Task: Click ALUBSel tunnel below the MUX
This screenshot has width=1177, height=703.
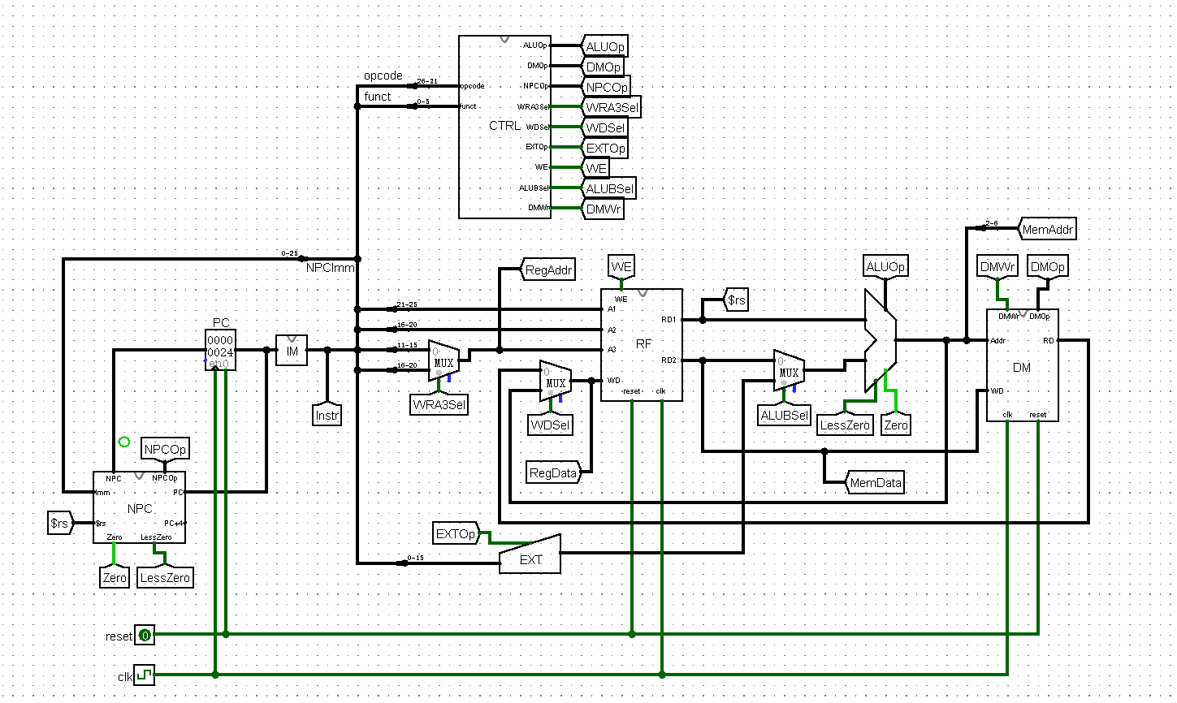Action: pyautogui.click(x=785, y=413)
